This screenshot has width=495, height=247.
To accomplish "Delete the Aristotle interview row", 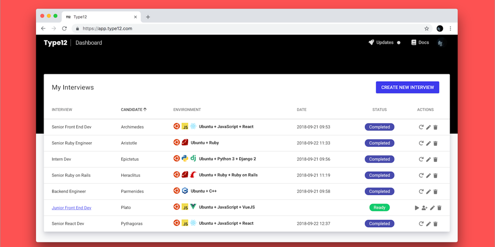I will coord(436,143).
